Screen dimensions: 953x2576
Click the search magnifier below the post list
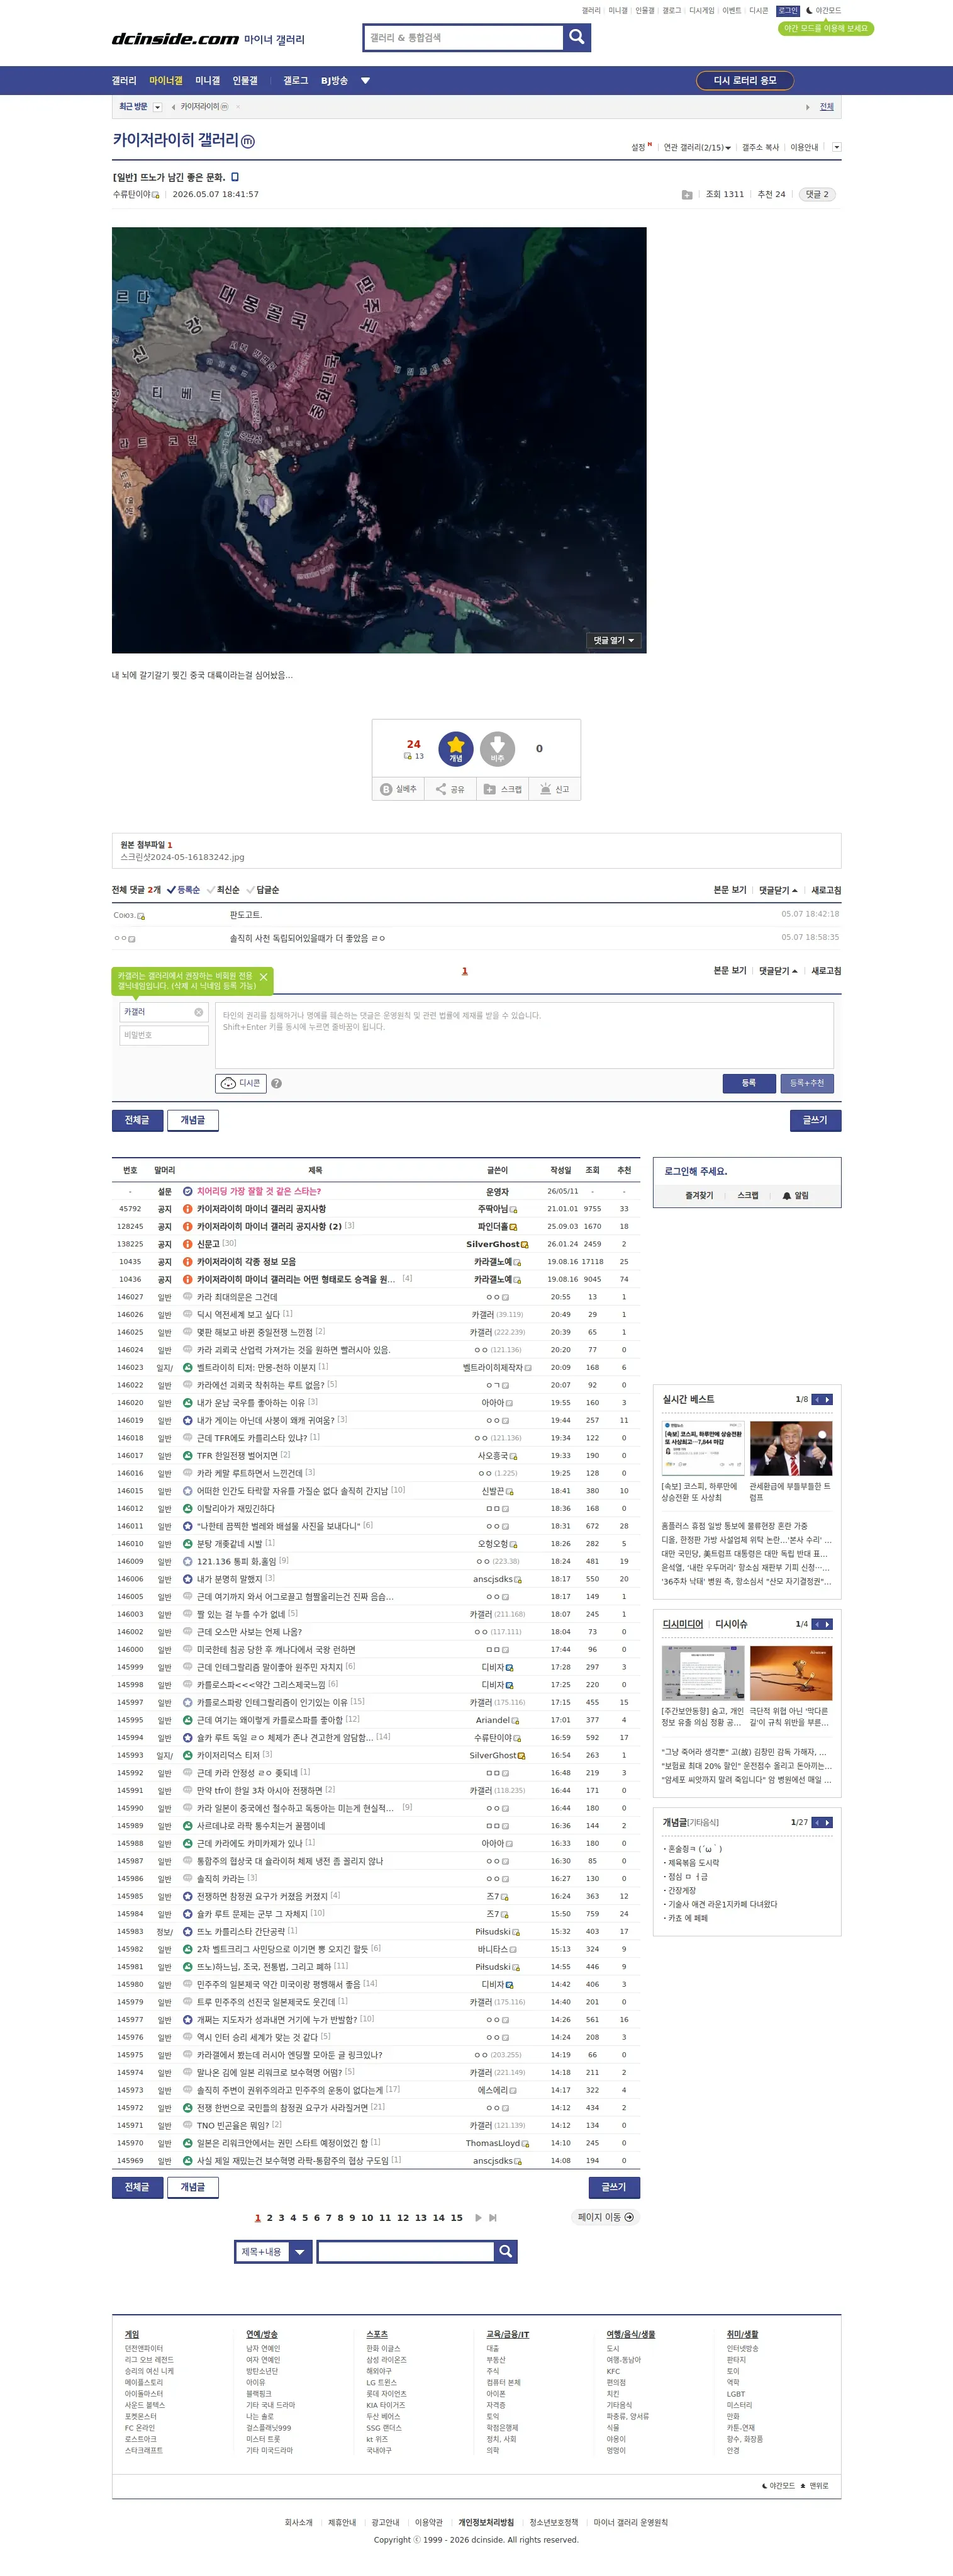(506, 2251)
